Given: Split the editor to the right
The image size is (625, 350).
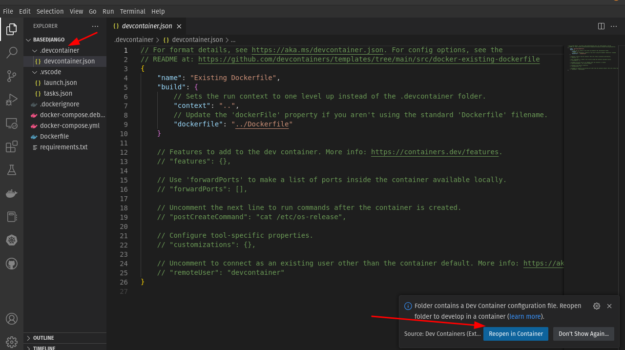Looking at the screenshot, I should click(601, 26).
